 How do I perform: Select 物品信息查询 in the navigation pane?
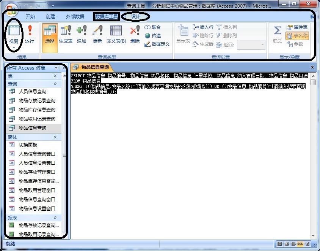(34, 128)
